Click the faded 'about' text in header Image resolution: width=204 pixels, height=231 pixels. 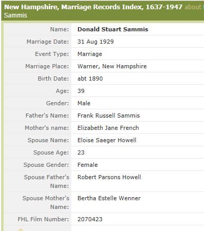pos(193,7)
